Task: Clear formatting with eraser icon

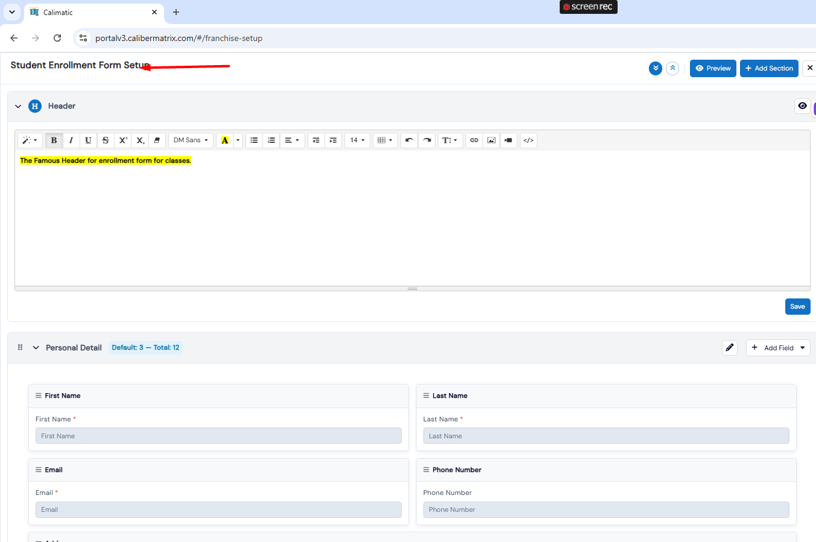Action: point(157,140)
